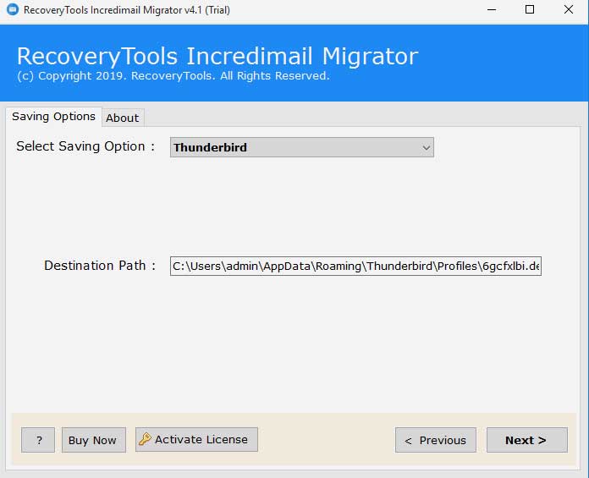Click the RecoveryTools app icon in title bar
Image resolution: width=589 pixels, height=478 pixels.
13,9
